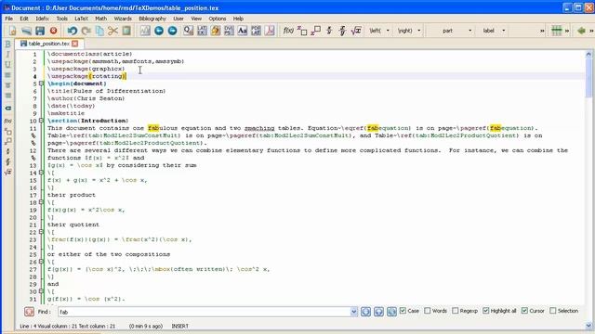Redo the last undone edit
This screenshot has height=334, width=595.
[86, 31]
